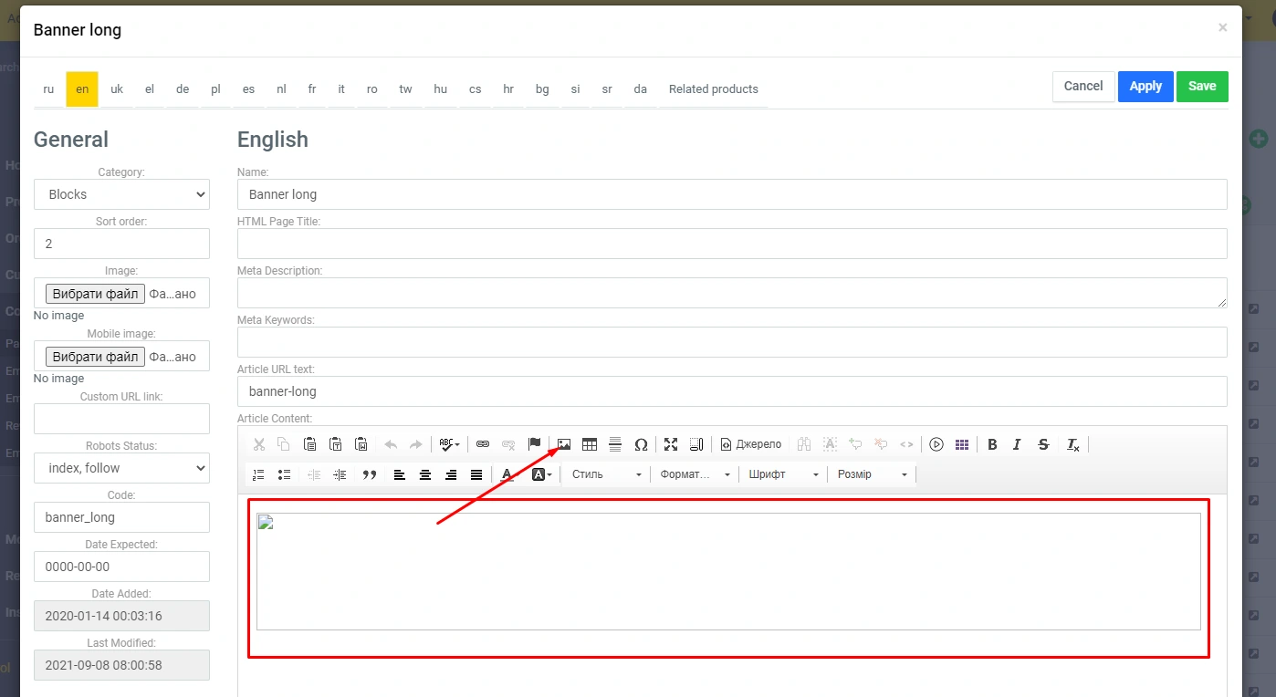This screenshot has height=697, width=1276.
Task: Toggle strikethrough formatting
Action: [1043, 444]
